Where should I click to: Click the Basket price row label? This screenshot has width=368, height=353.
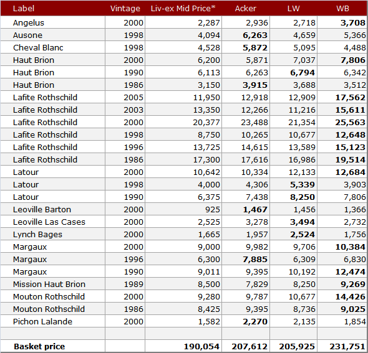[39, 346]
